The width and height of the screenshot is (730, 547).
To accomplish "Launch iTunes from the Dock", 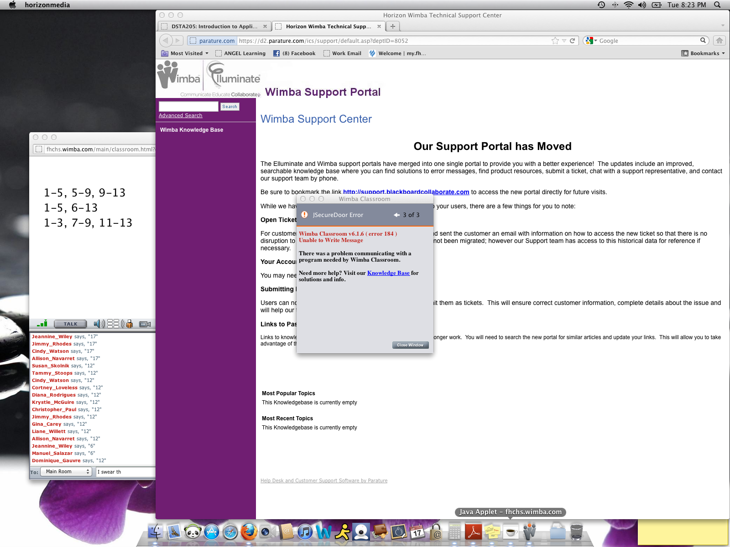I will click(x=305, y=532).
